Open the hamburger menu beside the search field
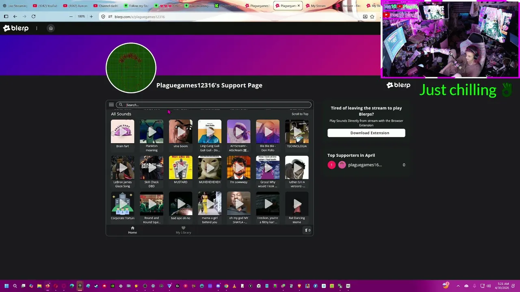The width and height of the screenshot is (520, 292). [x=111, y=105]
